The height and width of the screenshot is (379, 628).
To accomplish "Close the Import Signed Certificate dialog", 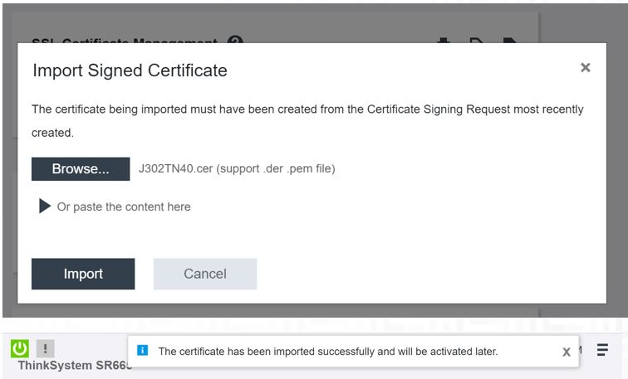I will [586, 67].
